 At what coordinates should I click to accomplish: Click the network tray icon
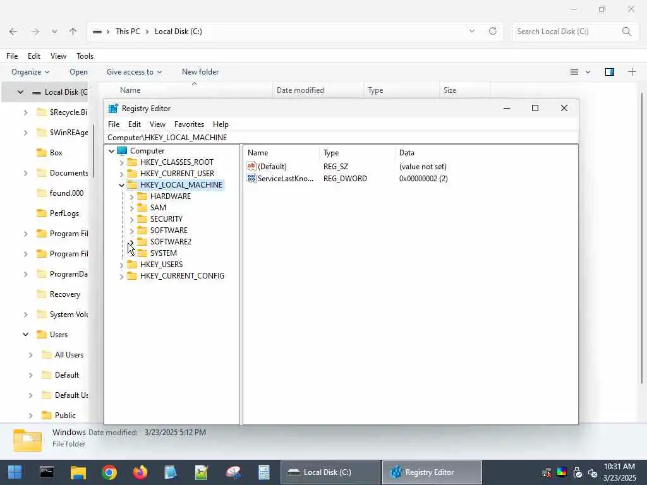tap(547, 472)
